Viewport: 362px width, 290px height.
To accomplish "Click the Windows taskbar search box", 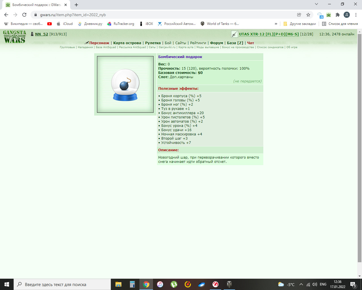I will pyautogui.click(x=62, y=284).
